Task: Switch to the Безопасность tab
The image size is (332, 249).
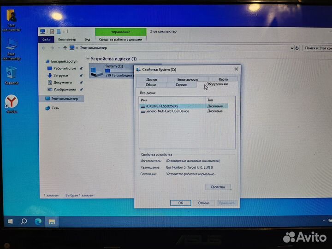Action: 188,79
